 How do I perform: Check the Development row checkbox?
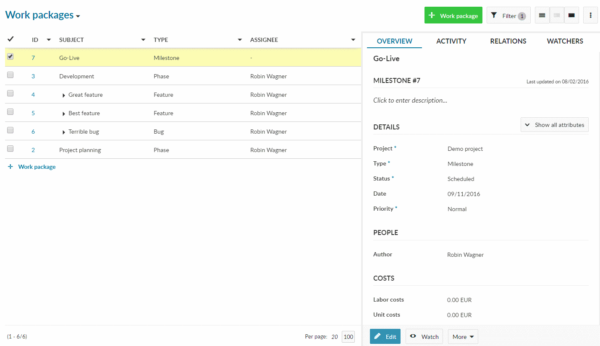click(x=10, y=74)
